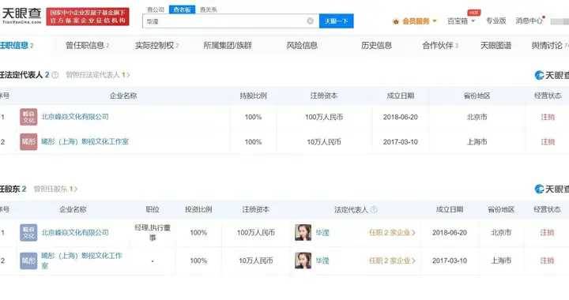
Task: Open the 消息中心 notifications link
Action: 529,21
